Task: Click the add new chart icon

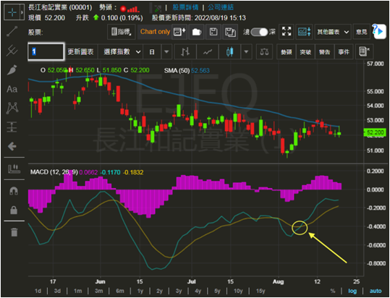Action: 179,32
